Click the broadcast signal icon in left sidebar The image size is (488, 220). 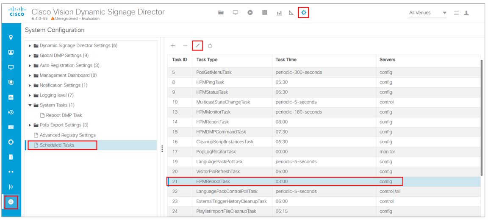[x=11, y=187]
